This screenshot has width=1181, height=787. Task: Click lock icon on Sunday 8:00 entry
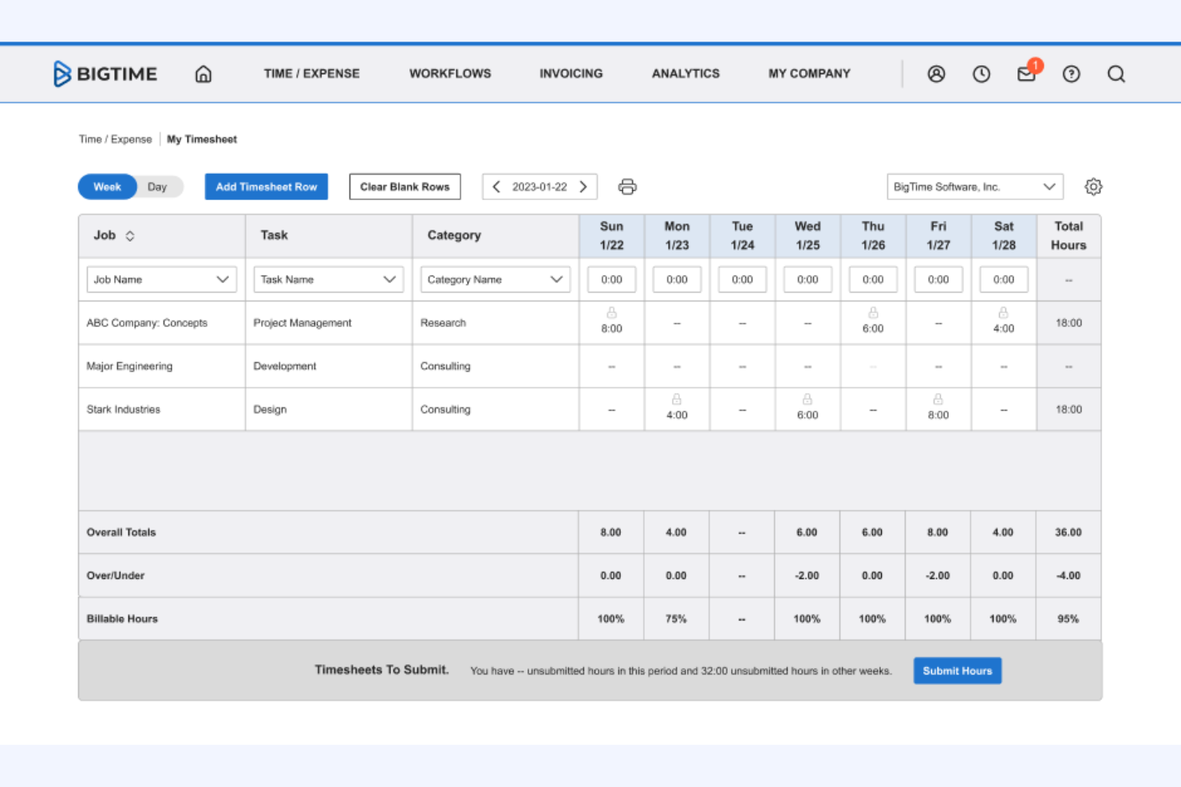pyautogui.click(x=611, y=313)
